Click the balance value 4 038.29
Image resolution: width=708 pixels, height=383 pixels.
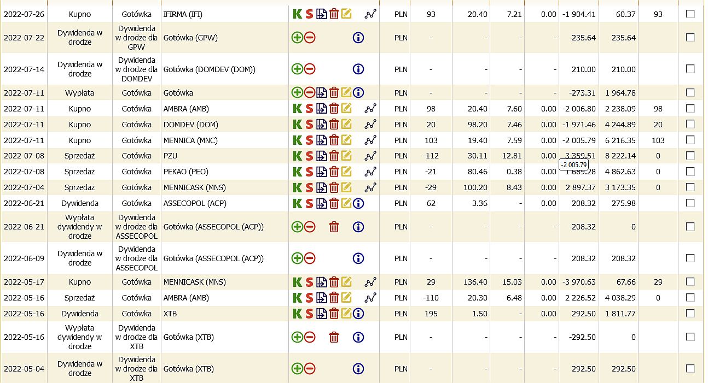[620, 298]
